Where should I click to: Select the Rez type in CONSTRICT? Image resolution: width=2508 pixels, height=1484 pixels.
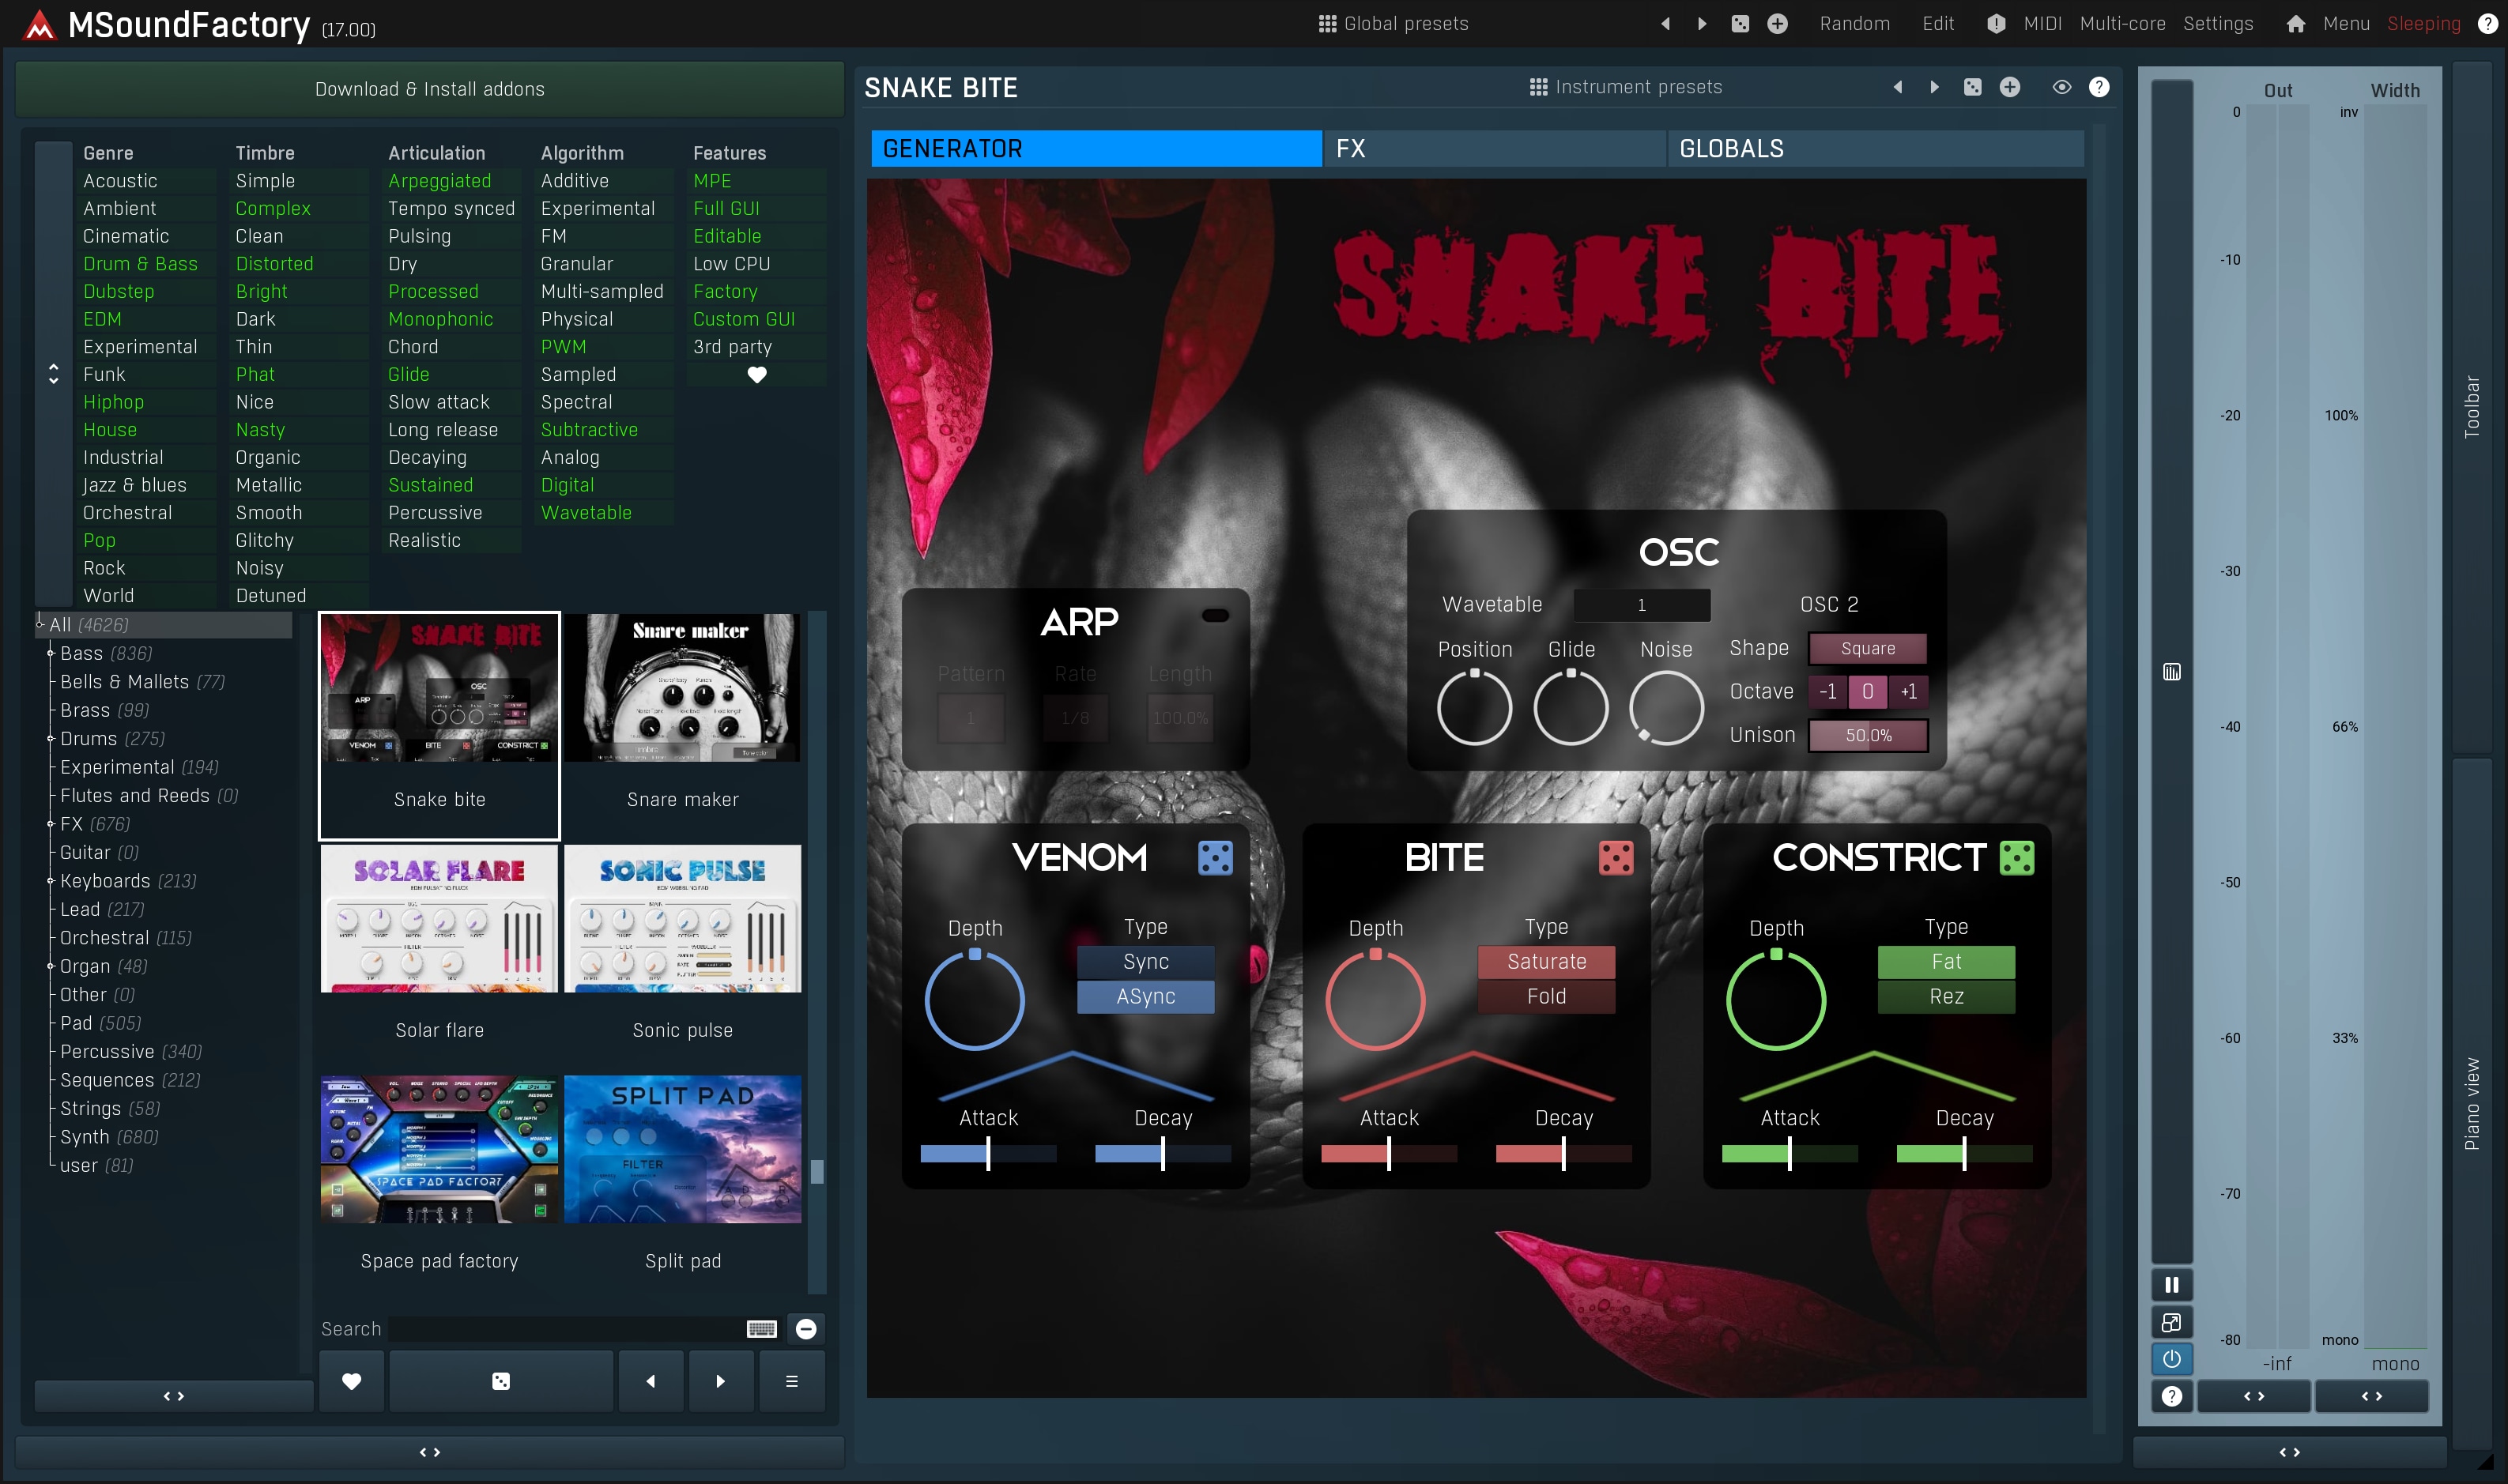pyautogui.click(x=1946, y=996)
